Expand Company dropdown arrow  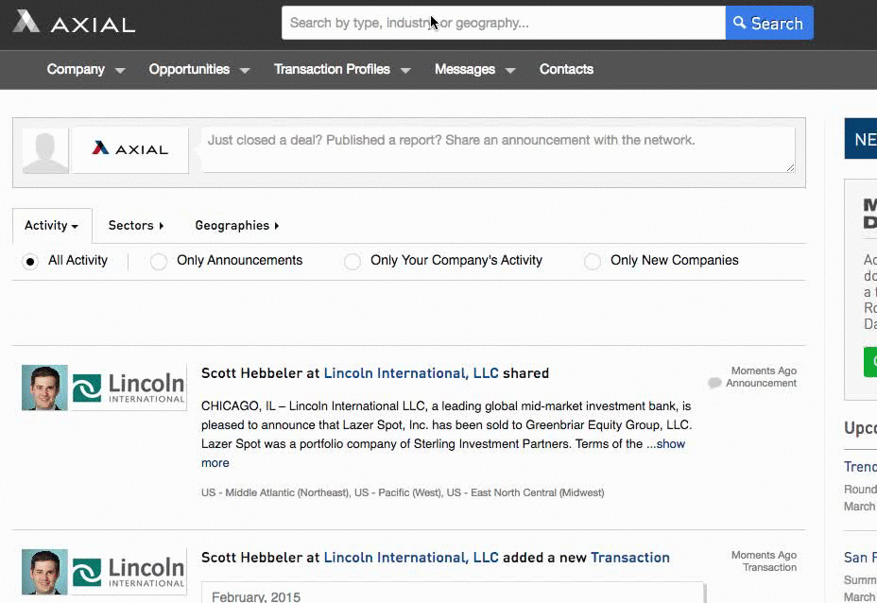[x=120, y=71]
